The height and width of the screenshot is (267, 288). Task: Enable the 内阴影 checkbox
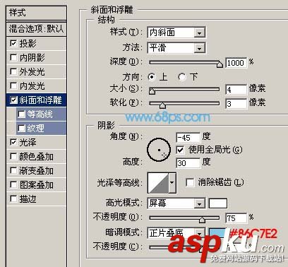pyautogui.click(x=13, y=57)
